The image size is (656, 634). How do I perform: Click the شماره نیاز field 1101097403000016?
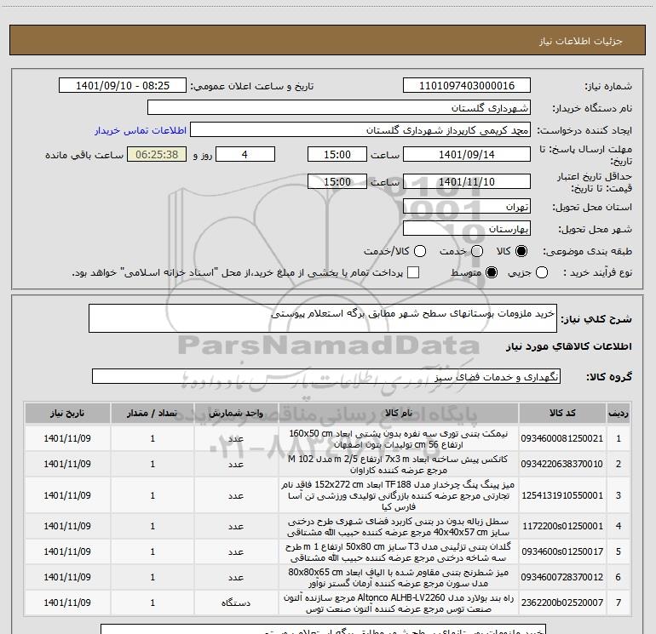pos(467,85)
